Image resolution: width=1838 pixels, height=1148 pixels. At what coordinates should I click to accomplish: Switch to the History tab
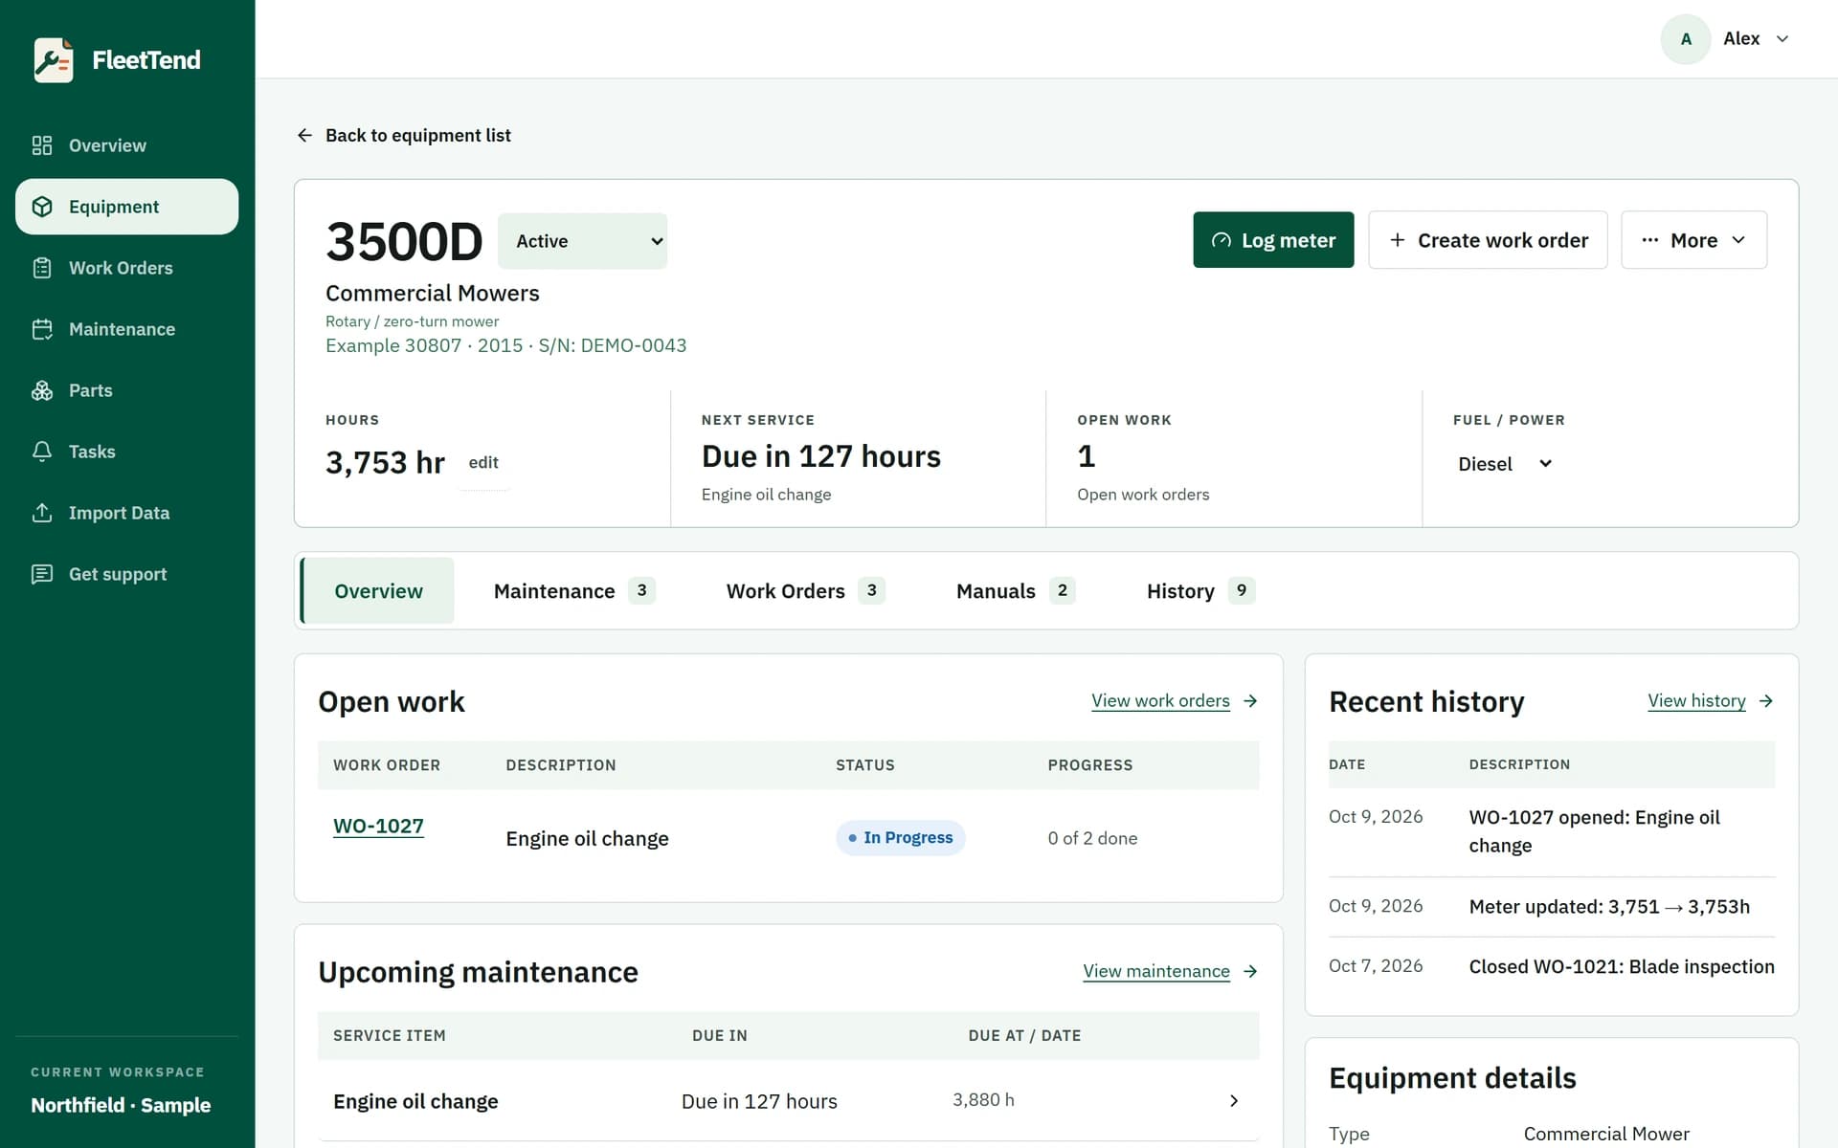1200,591
